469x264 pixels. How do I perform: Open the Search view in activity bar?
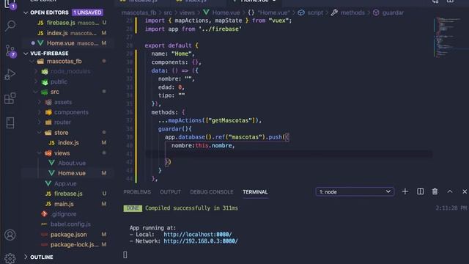click(10, 26)
